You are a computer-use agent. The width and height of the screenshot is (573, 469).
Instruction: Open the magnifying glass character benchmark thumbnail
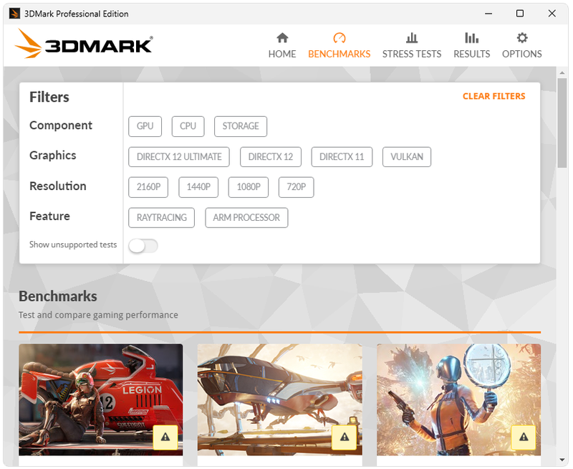(x=458, y=399)
